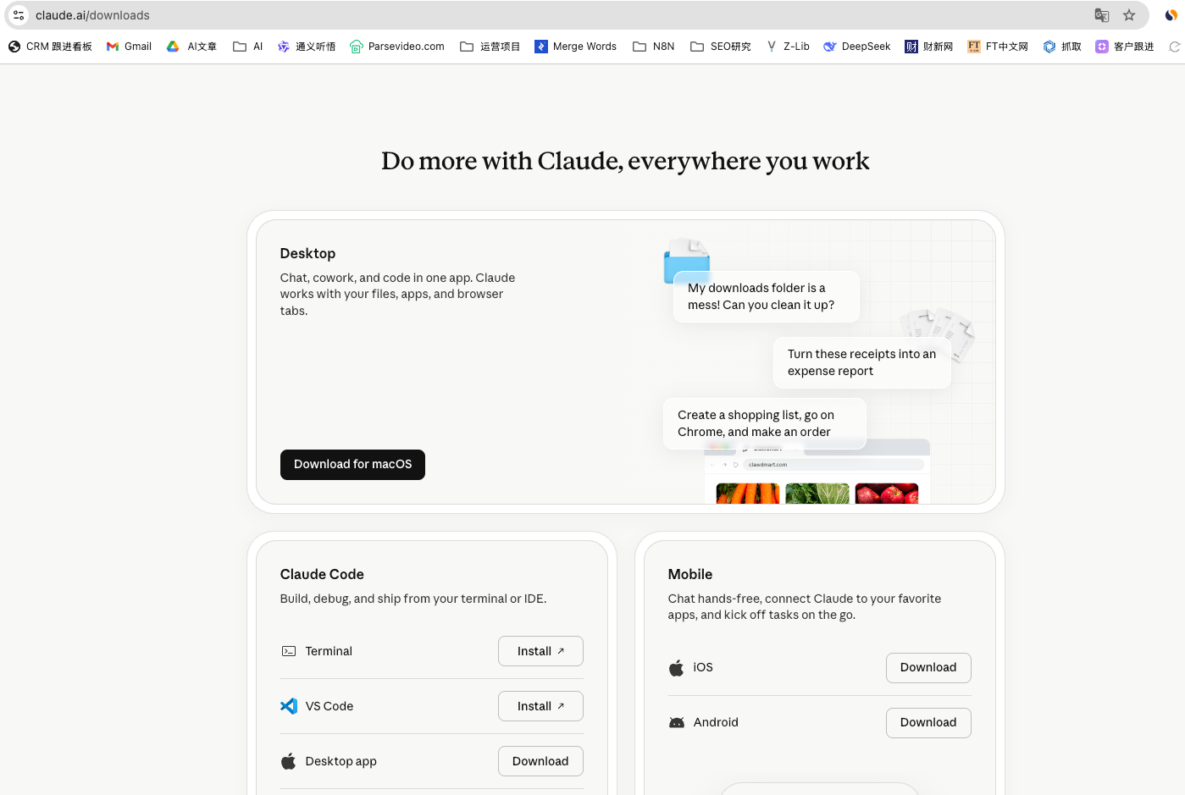Expand the AI bookmarks folder

[248, 47]
